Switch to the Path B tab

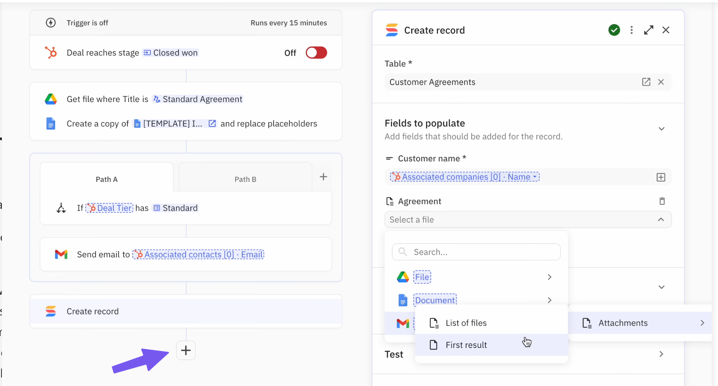click(245, 179)
